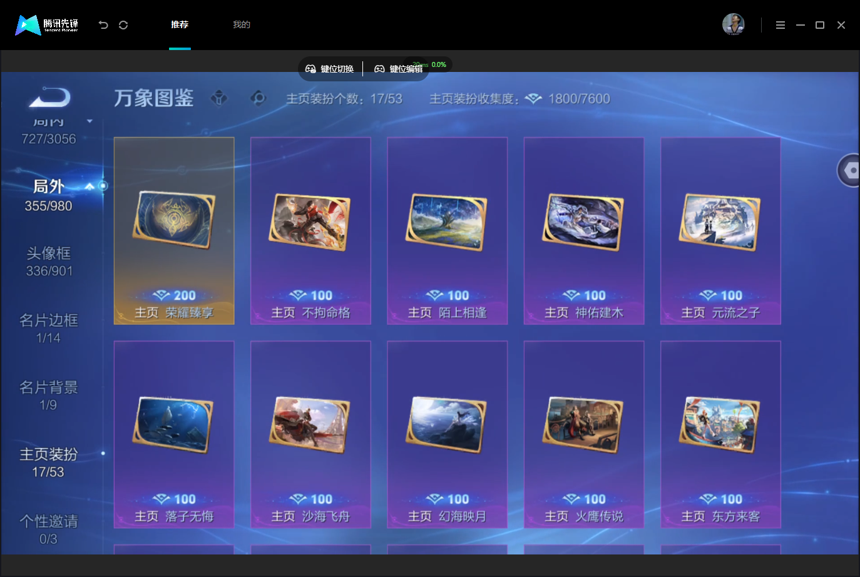The width and height of the screenshot is (860, 577).
Task: Select the 局外 355/980 category
Action: coord(49,196)
